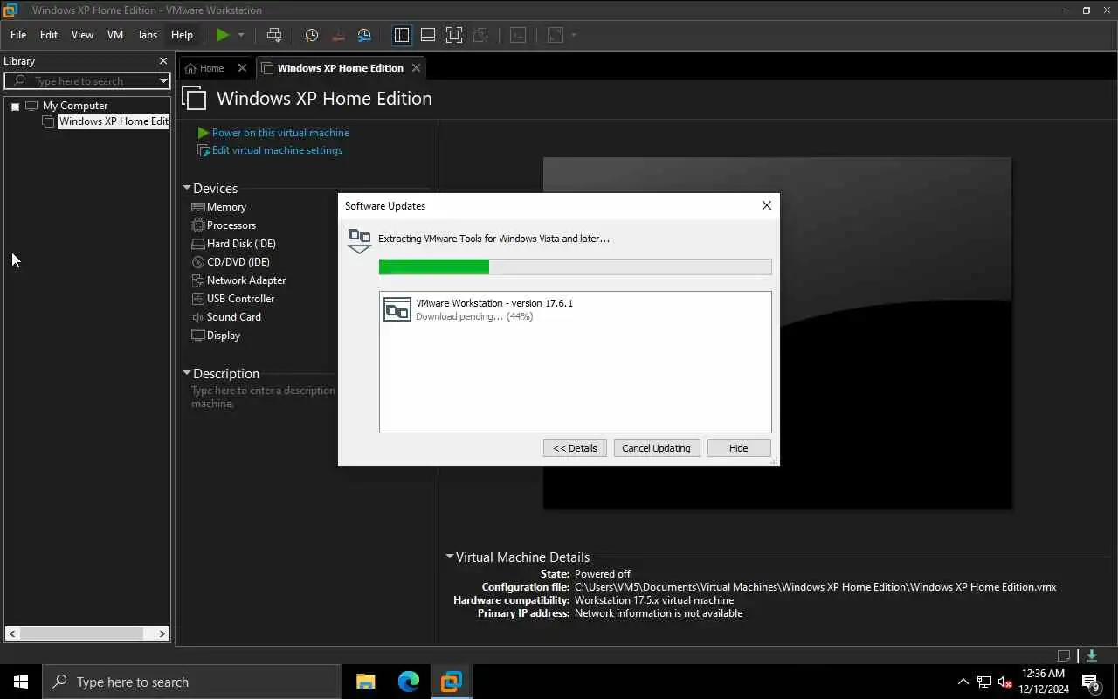1118x699 pixels.
Task: Toggle the Show Library sidebar icon
Action: 402,35
